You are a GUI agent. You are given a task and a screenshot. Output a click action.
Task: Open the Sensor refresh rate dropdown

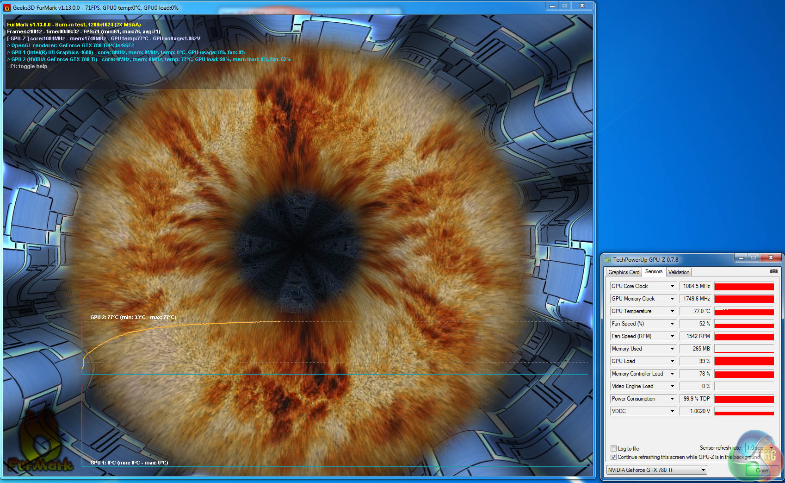[771, 448]
